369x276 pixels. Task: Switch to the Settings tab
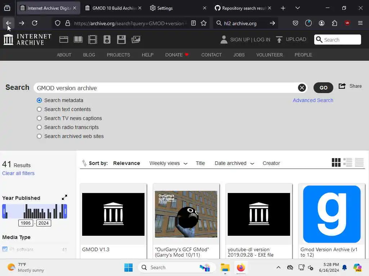pos(178,8)
